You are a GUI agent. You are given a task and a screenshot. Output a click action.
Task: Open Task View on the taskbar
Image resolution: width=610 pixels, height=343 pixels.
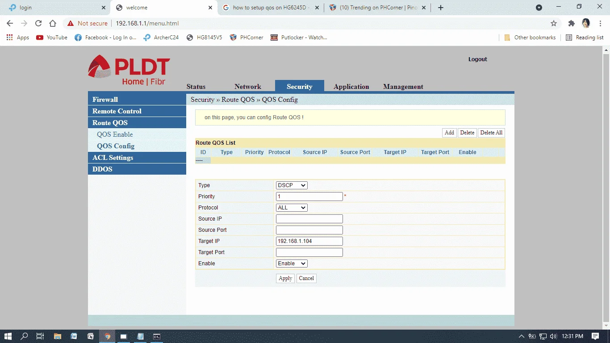coord(40,336)
